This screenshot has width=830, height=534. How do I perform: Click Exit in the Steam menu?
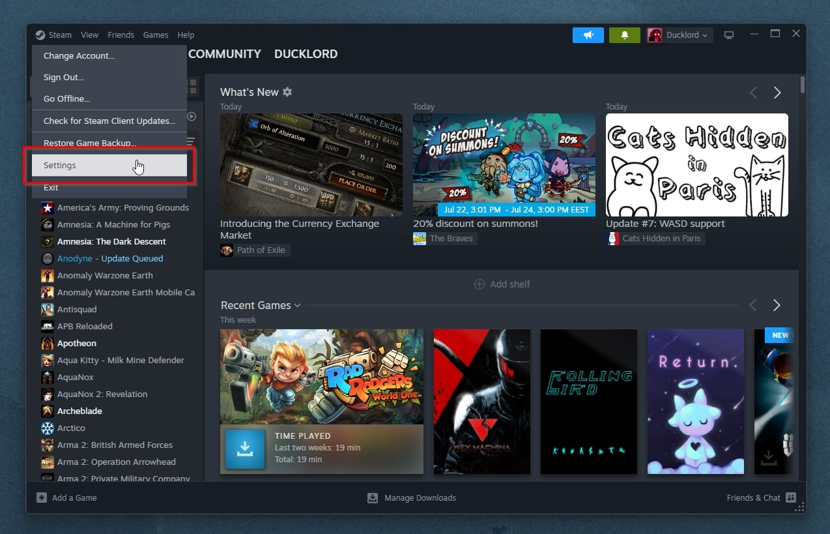click(109, 188)
